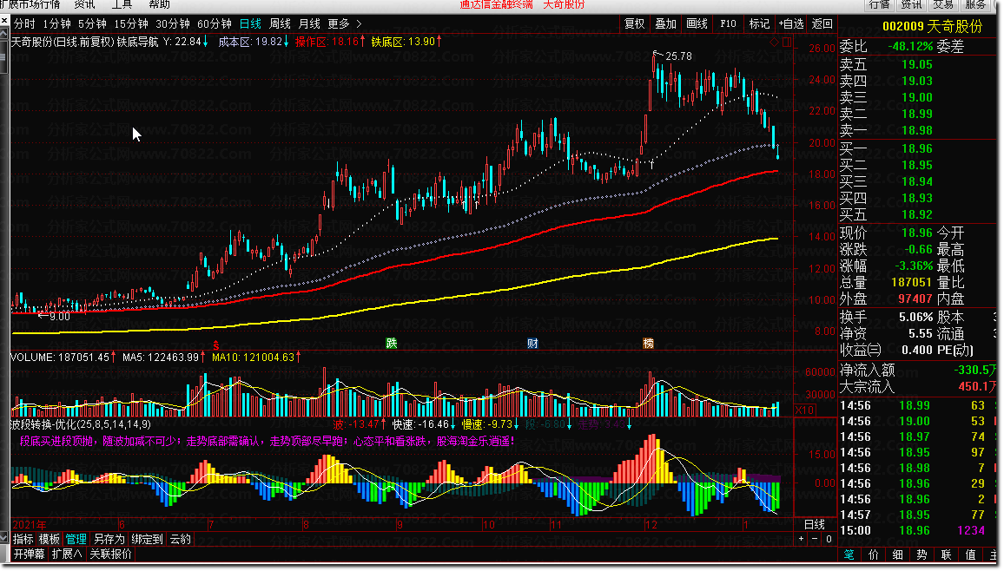This screenshot has height=571, width=1004.
Task: Switch to the 值 value tab
Action: pos(971,555)
